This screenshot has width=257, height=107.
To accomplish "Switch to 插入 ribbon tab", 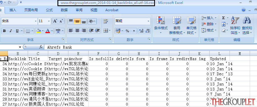I will tap(13, 10).
